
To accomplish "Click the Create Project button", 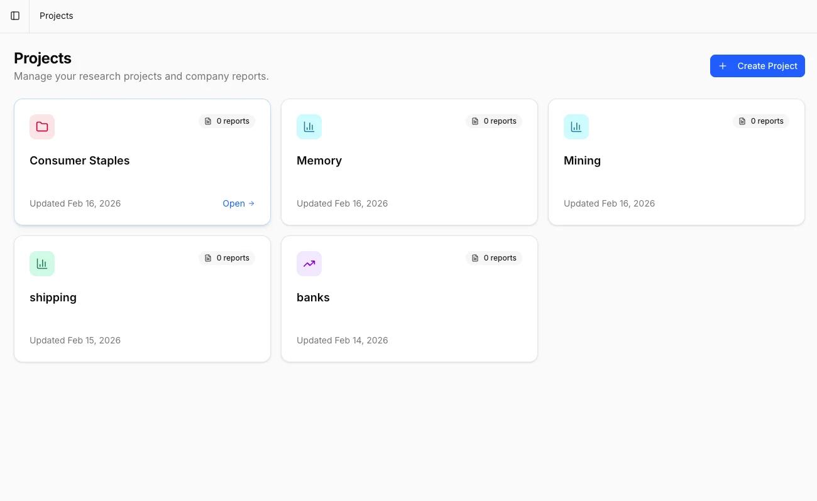I will click(x=757, y=65).
